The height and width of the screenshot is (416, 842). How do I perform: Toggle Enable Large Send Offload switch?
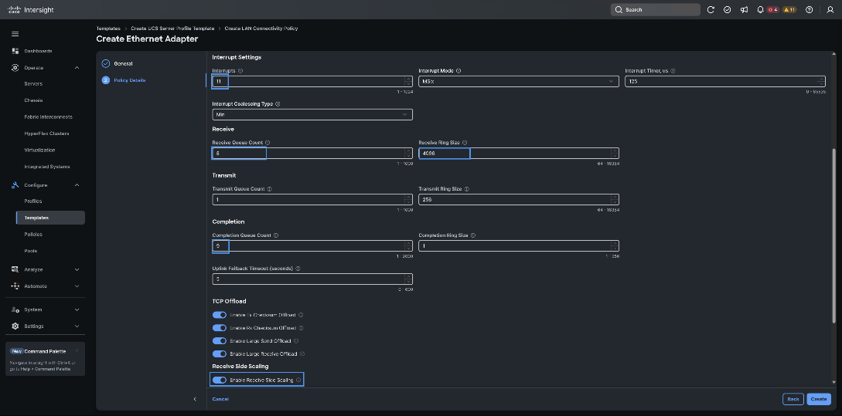click(x=219, y=341)
